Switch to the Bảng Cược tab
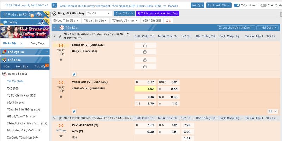Image resolution: width=282 pixels, height=141 pixels. tap(37, 43)
